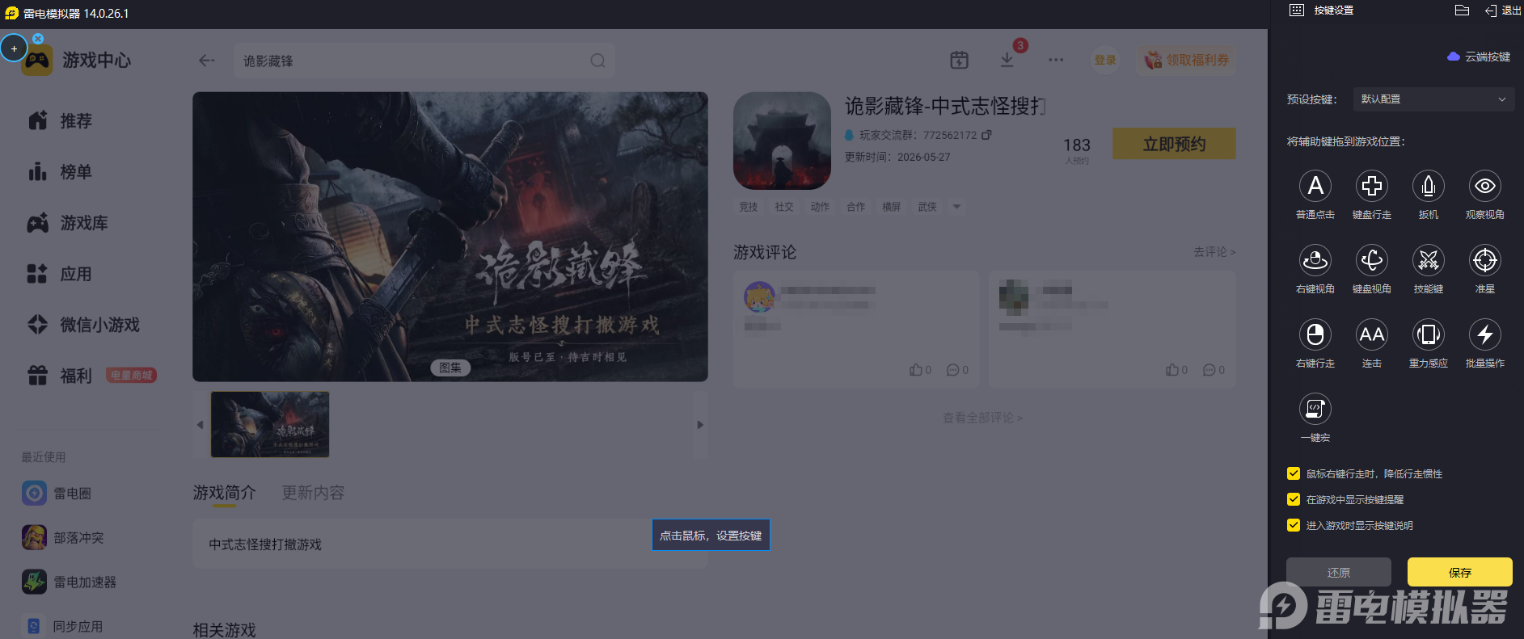The image size is (1524, 639).
Task: Toggle 鼠标右键行走时，降低行走惯性 checkbox
Action: point(1294,473)
